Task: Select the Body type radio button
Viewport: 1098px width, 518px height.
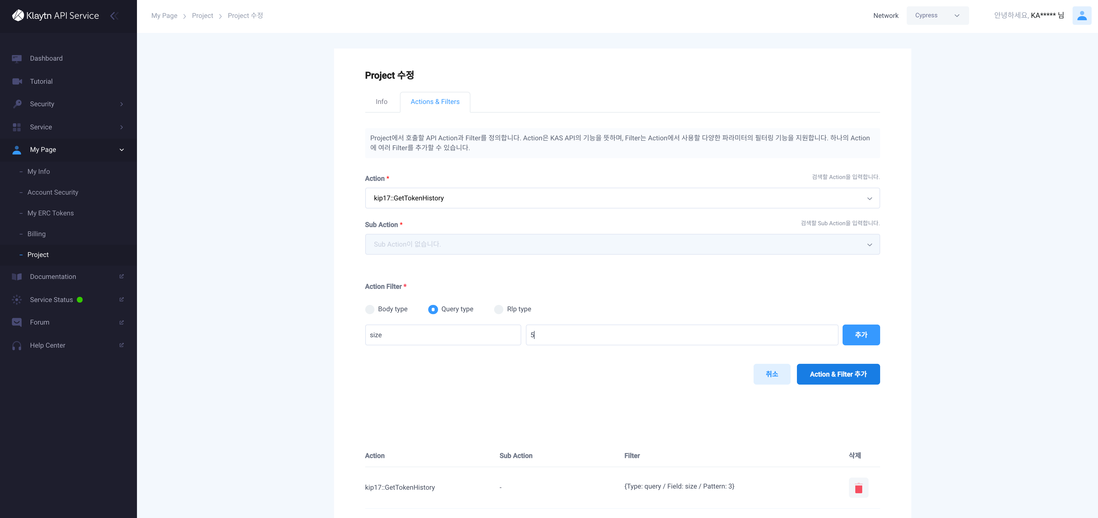Action: (370, 309)
